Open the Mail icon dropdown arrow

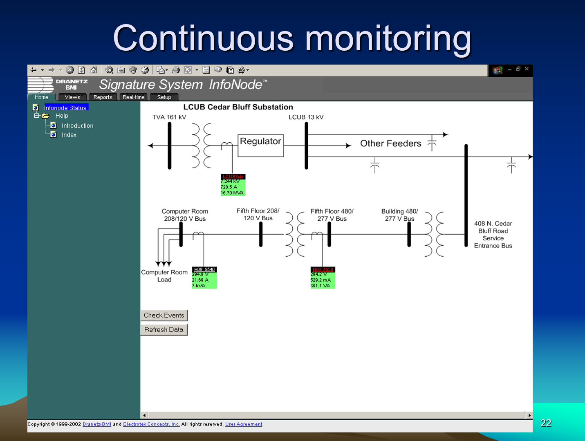tap(167, 70)
